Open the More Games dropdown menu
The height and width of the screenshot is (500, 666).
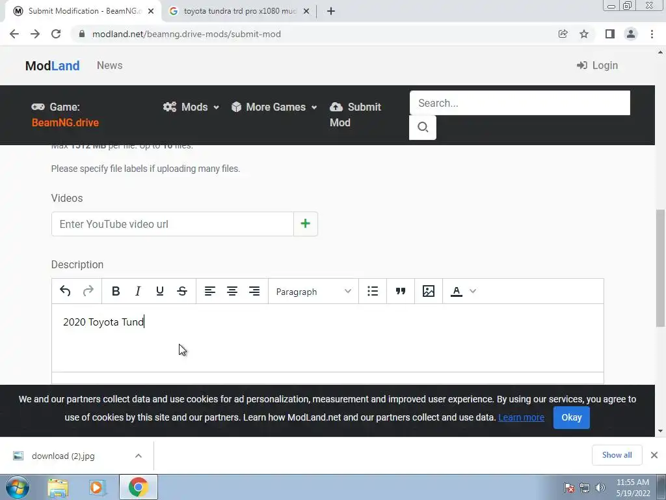274,107
